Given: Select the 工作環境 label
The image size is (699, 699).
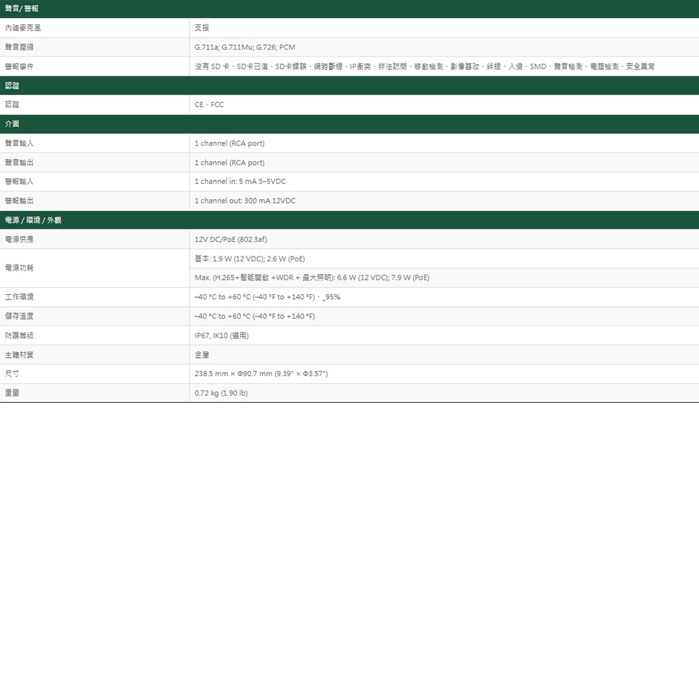Looking at the screenshot, I should tap(19, 297).
